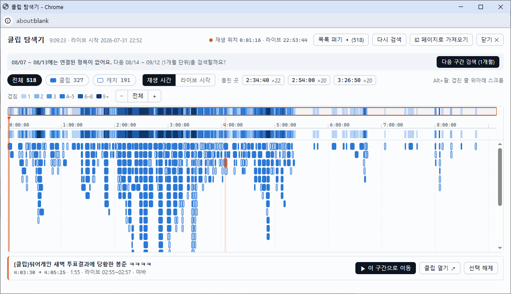Click the 4:00:00 ruler label
The image size is (511, 294).
point(233,125)
